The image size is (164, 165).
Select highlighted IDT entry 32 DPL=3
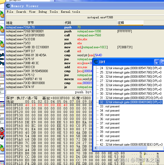(131, 102)
